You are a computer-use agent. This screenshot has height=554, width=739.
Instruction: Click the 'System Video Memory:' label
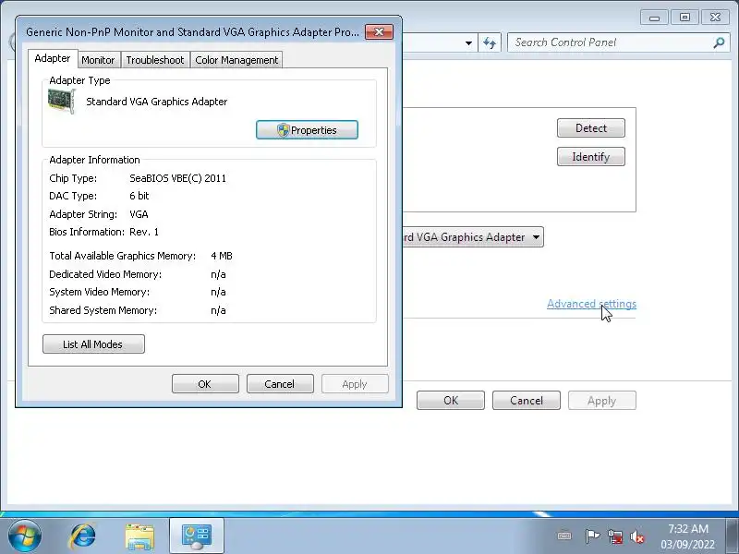(x=99, y=292)
